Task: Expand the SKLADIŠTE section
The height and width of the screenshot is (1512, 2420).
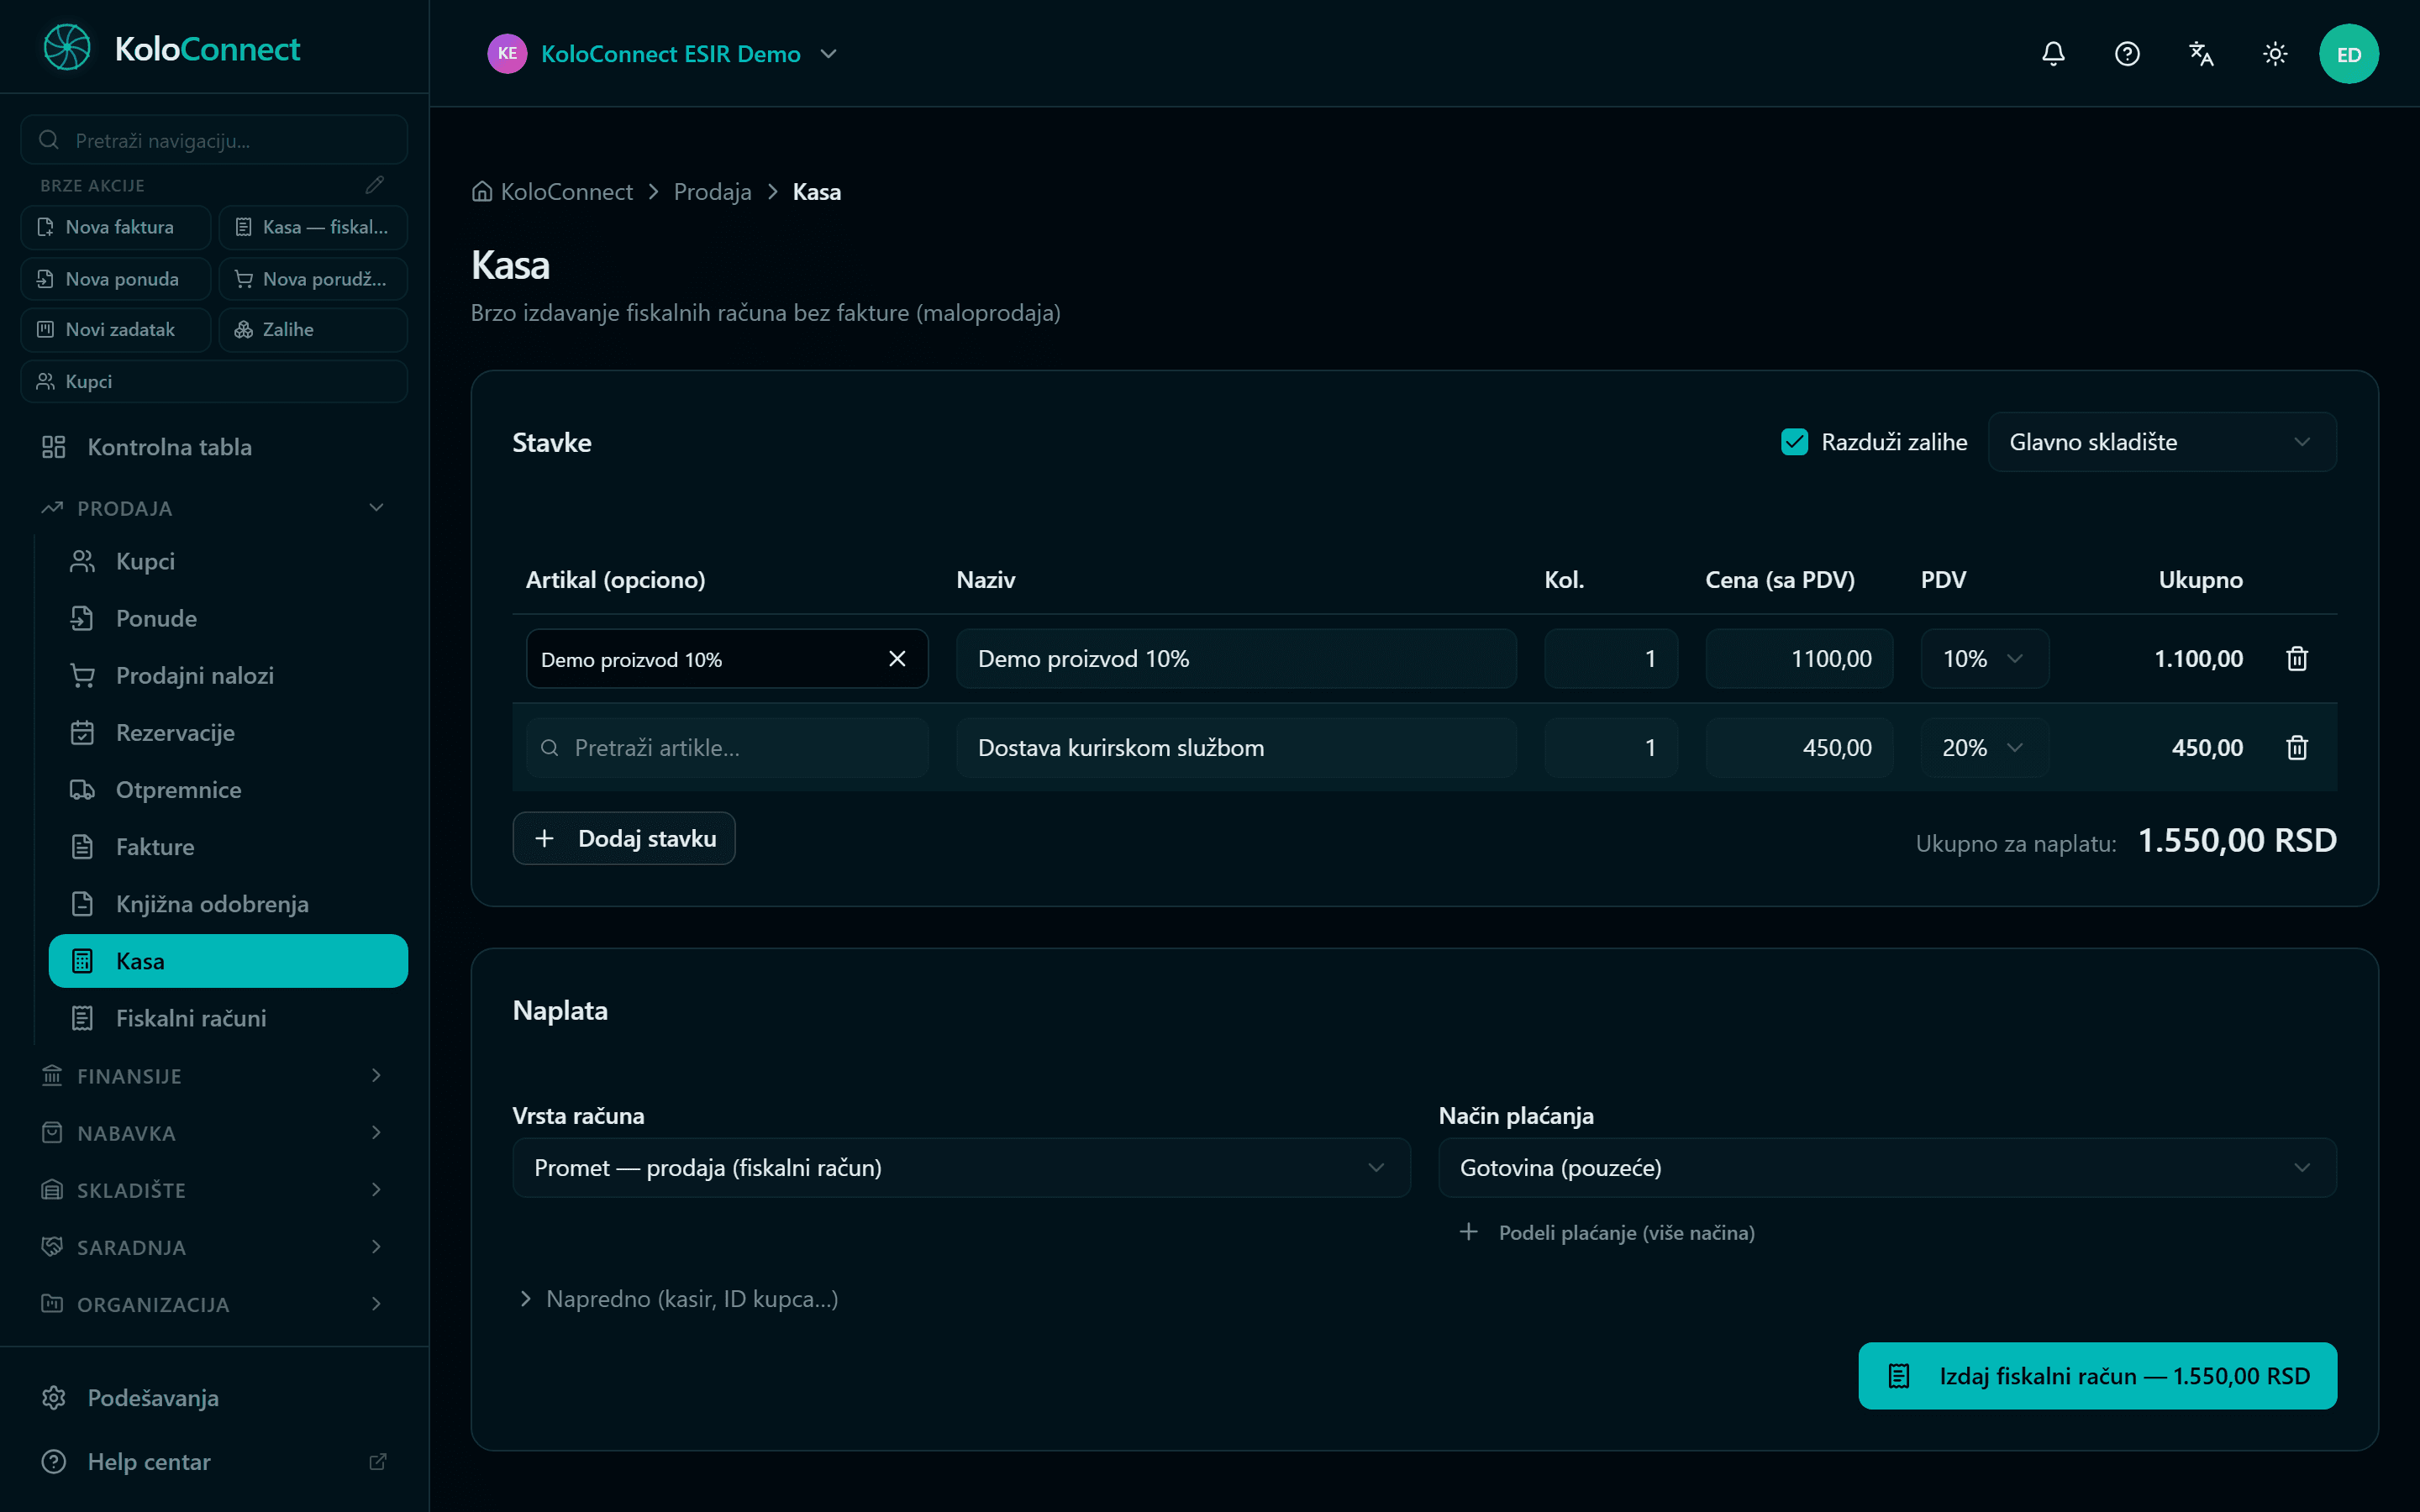Action: 214,1190
